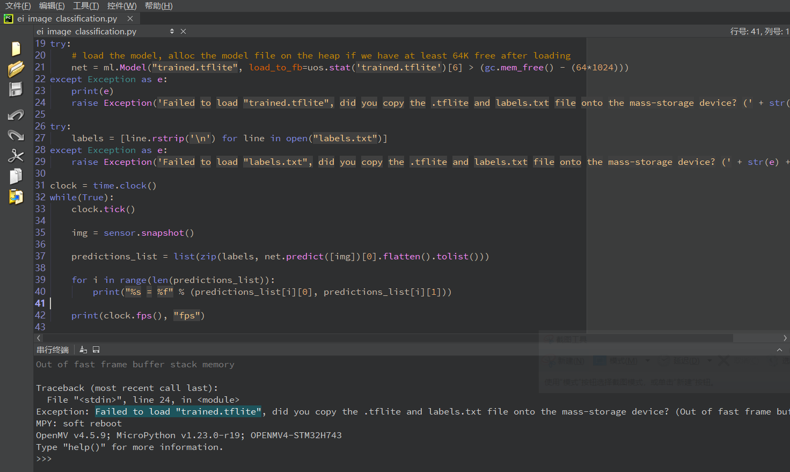Click the word sensor on line 35
The image size is (790, 472).
pyautogui.click(x=119, y=233)
